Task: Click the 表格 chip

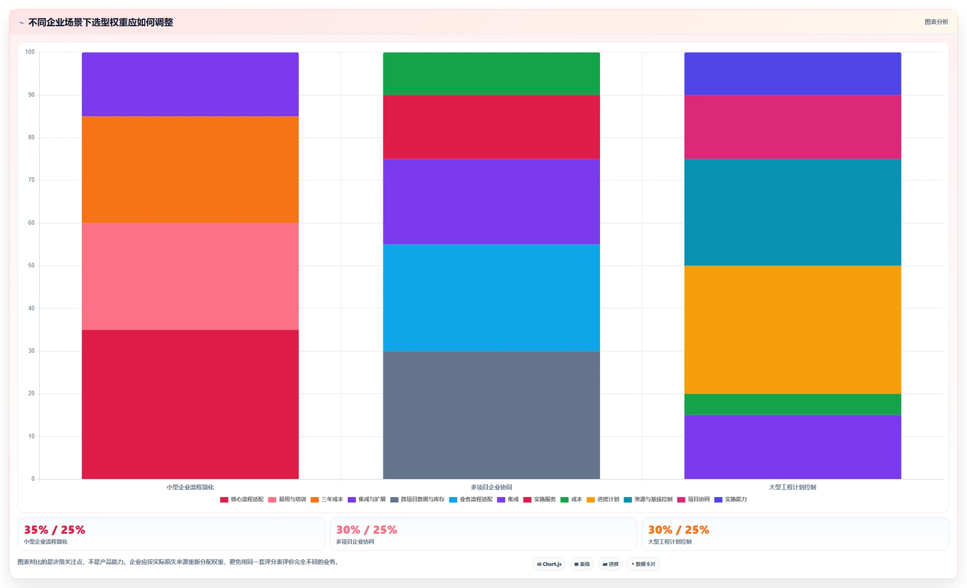Action: pos(581,564)
